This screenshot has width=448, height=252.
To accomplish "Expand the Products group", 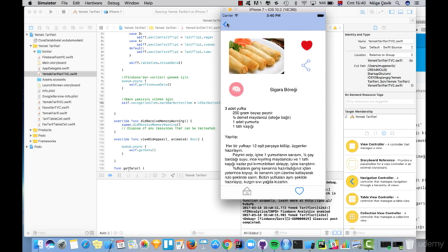I will point(31,130).
